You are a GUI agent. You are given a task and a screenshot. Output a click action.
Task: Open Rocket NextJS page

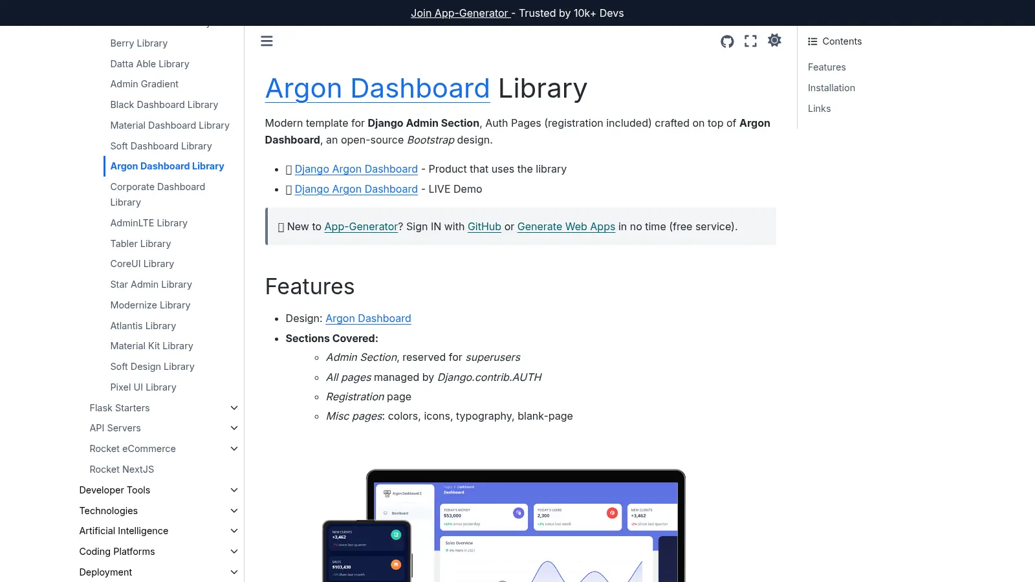(122, 469)
